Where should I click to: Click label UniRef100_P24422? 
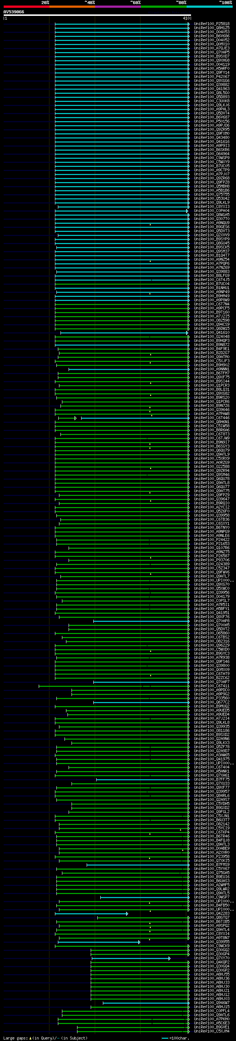point(212,540)
